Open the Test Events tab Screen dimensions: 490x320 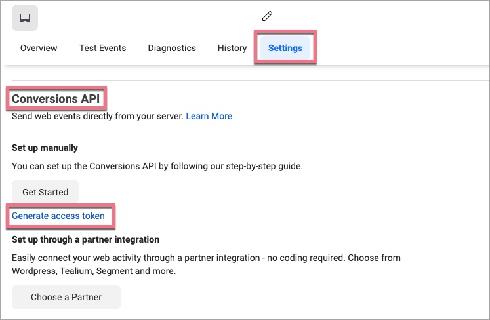tap(102, 48)
